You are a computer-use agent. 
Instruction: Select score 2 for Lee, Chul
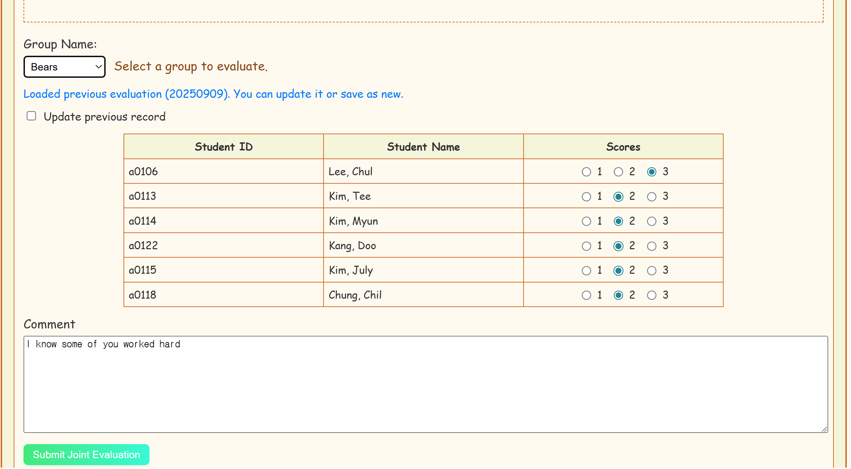pyautogui.click(x=618, y=172)
